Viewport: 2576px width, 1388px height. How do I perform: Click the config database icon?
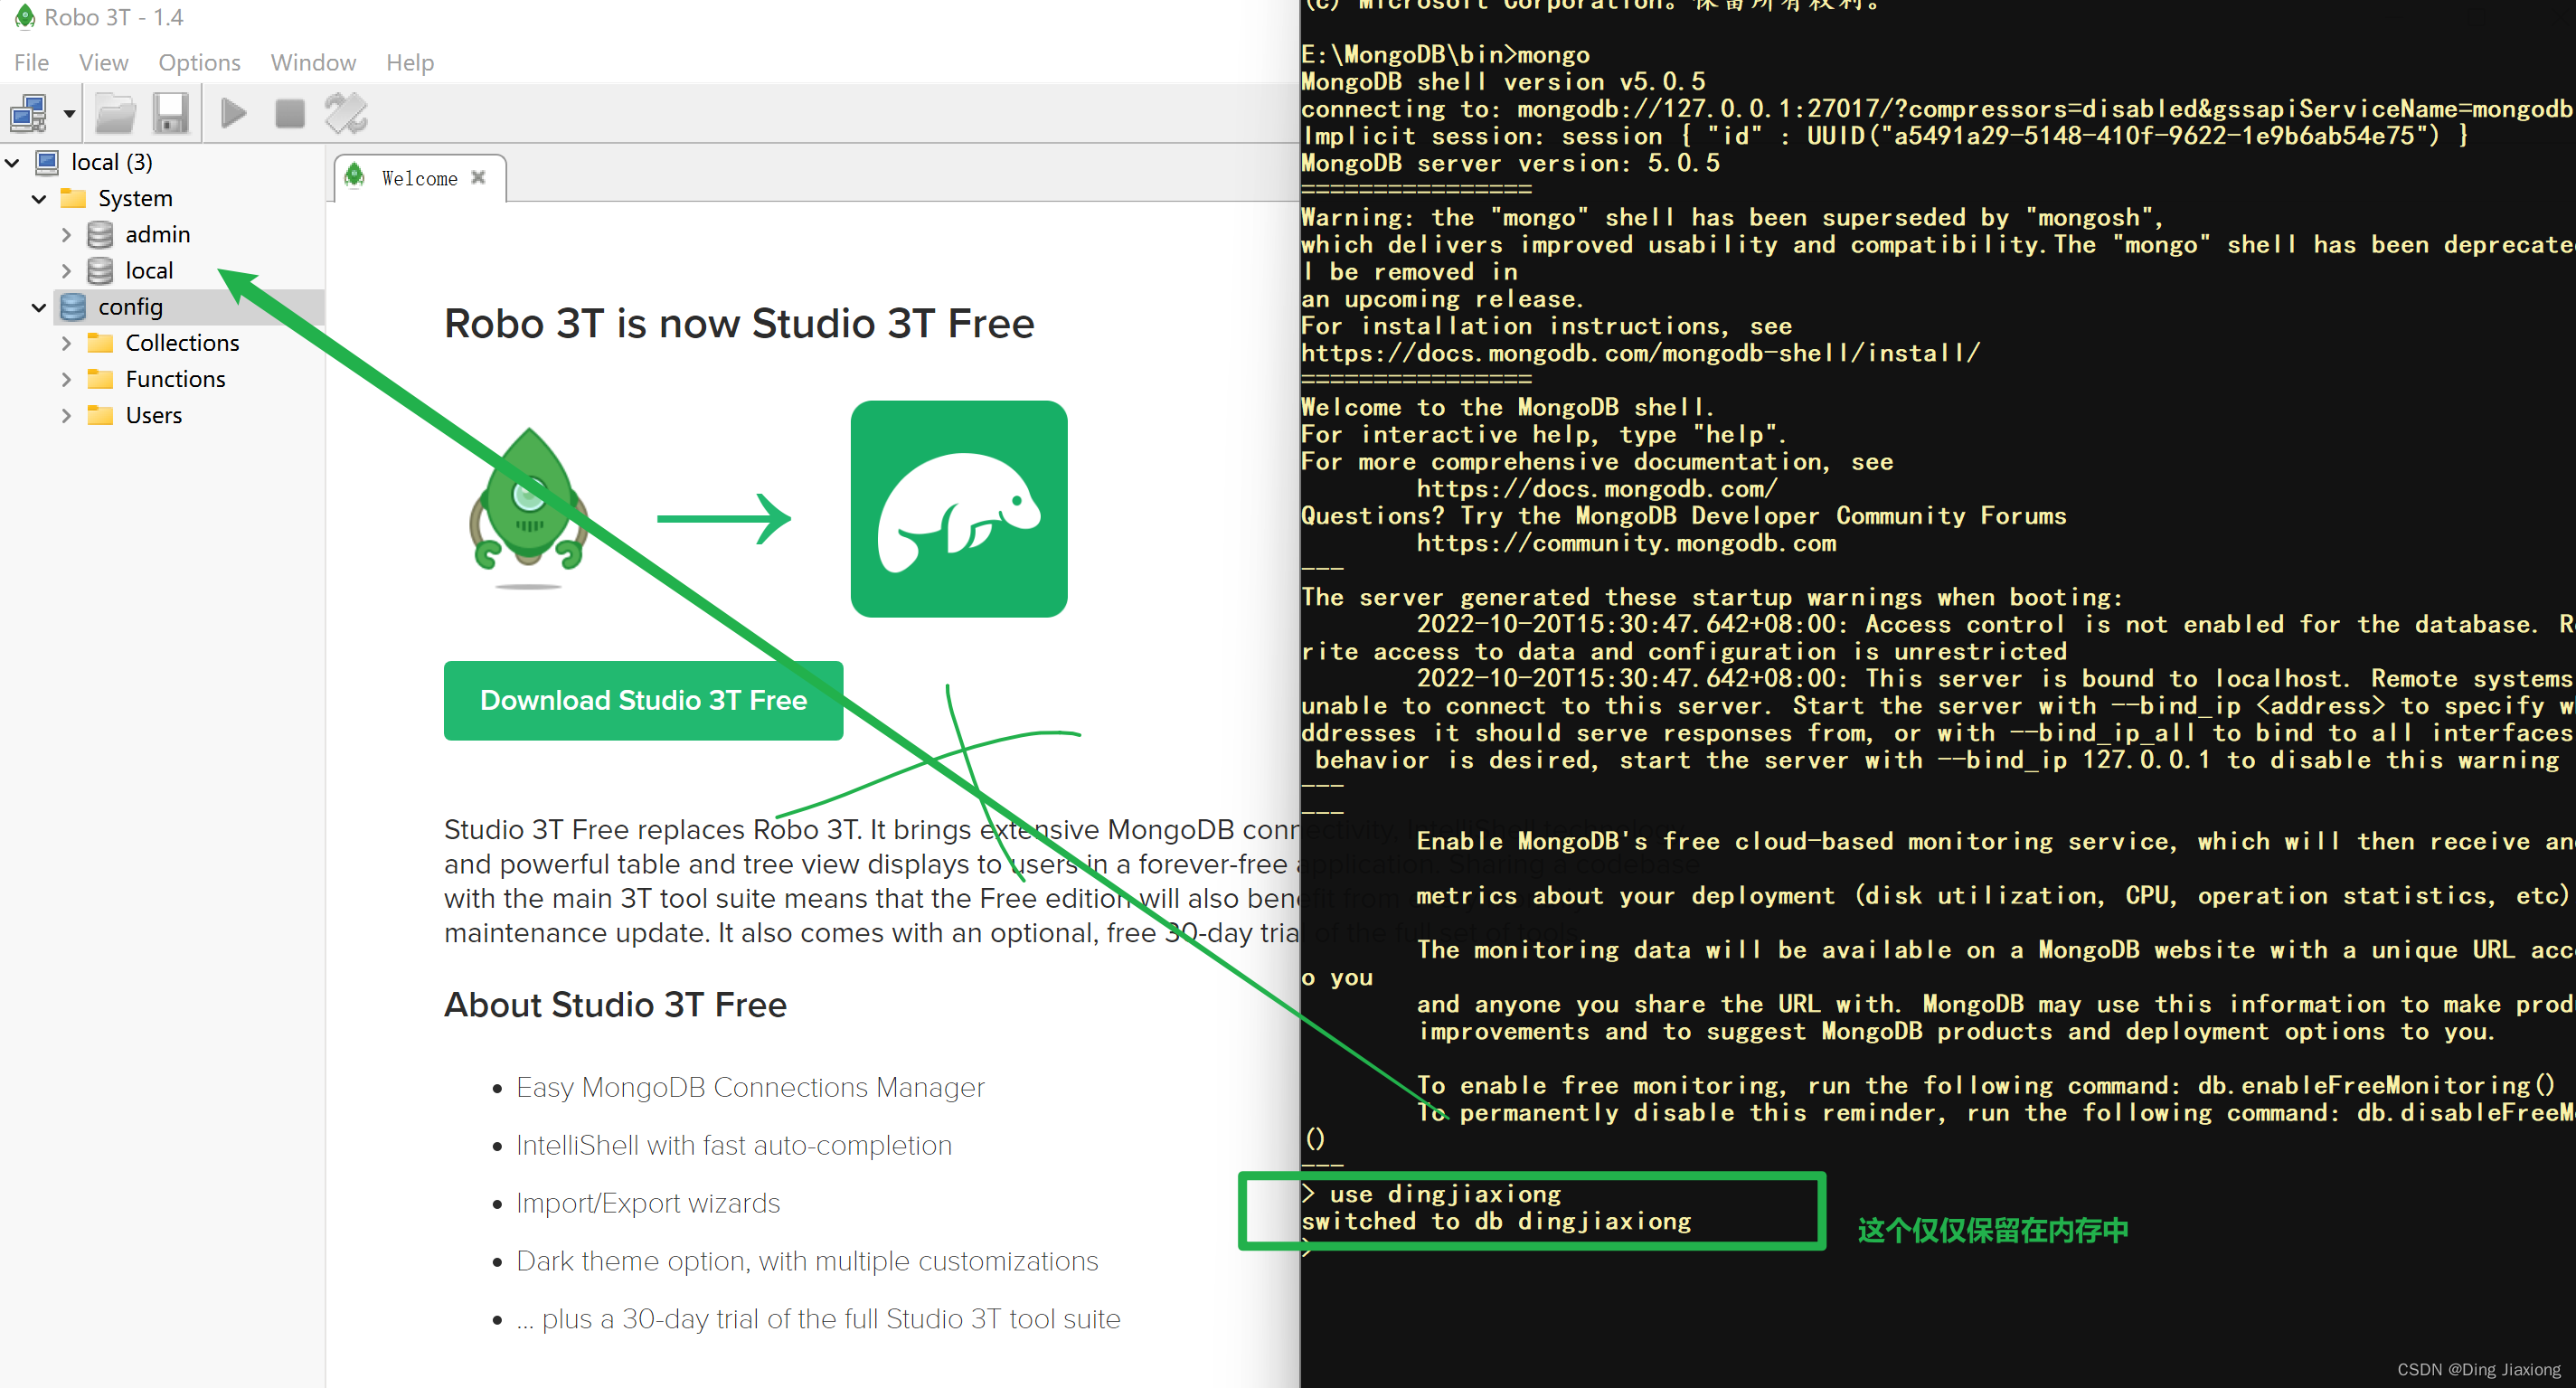[x=73, y=307]
